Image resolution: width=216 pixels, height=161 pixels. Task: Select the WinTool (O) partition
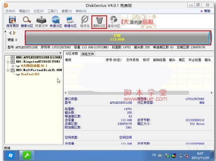click(x=30, y=74)
